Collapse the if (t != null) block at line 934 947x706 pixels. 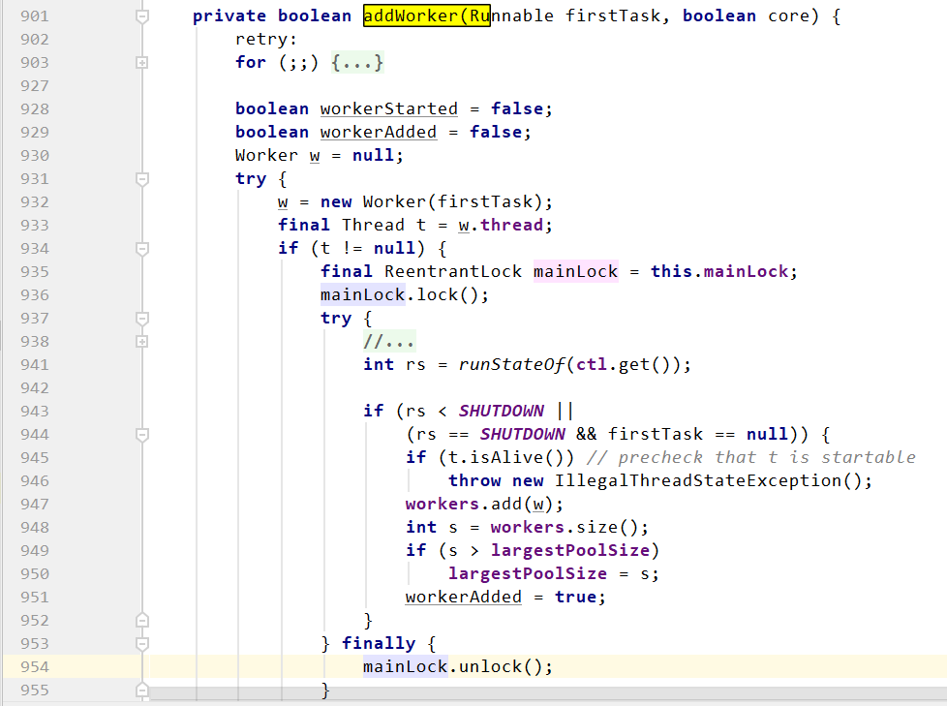(142, 249)
